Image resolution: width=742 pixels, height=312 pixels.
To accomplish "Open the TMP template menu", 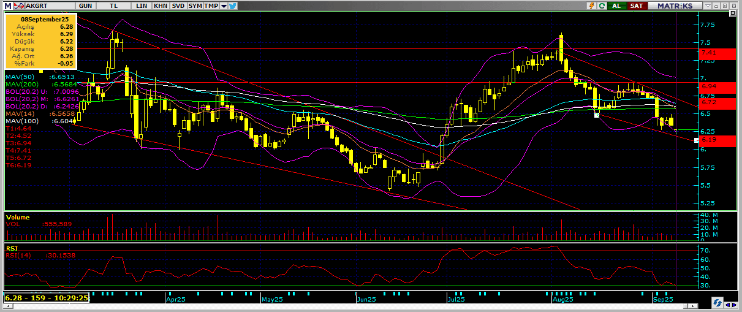I will (x=211, y=6).
